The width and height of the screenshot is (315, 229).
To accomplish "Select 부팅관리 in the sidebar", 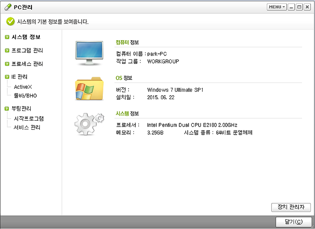I will tap(21, 108).
